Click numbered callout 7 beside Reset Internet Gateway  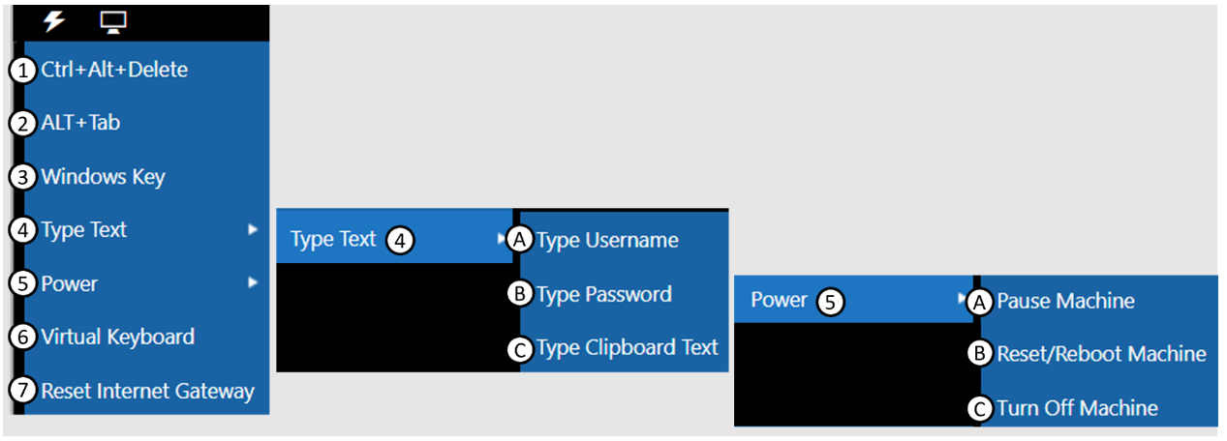[23, 391]
